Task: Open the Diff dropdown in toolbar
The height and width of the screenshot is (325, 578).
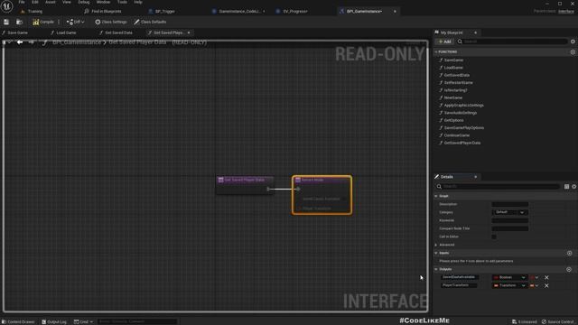Action: pos(75,22)
